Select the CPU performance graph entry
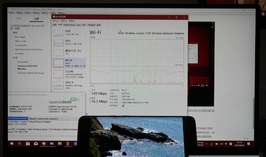Image resolution: width=266 pixels, height=157 pixels. click(69, 33)
